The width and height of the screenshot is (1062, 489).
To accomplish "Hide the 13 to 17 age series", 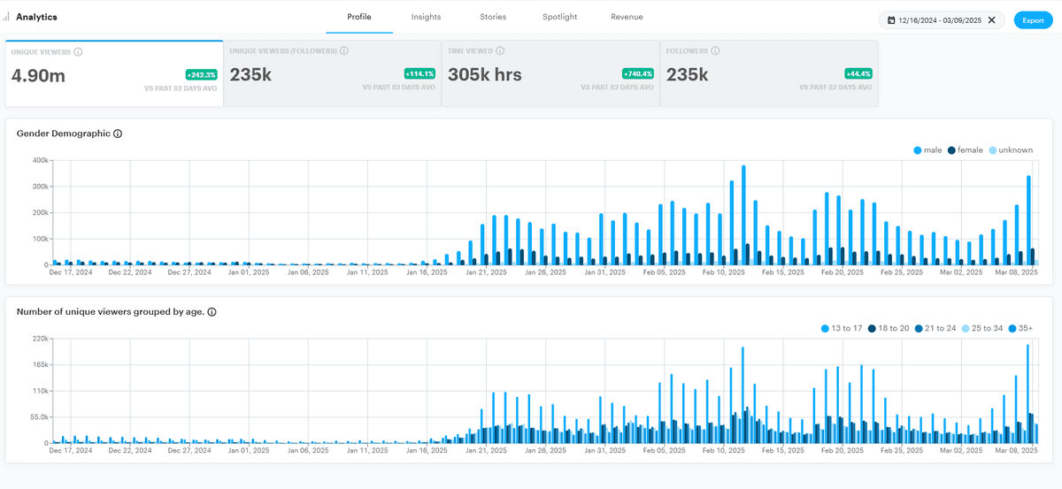I will [x=841, y=328].
